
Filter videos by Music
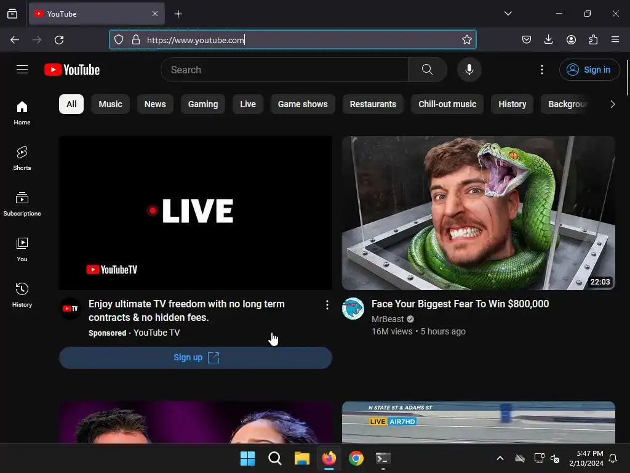tap(111, 104)
